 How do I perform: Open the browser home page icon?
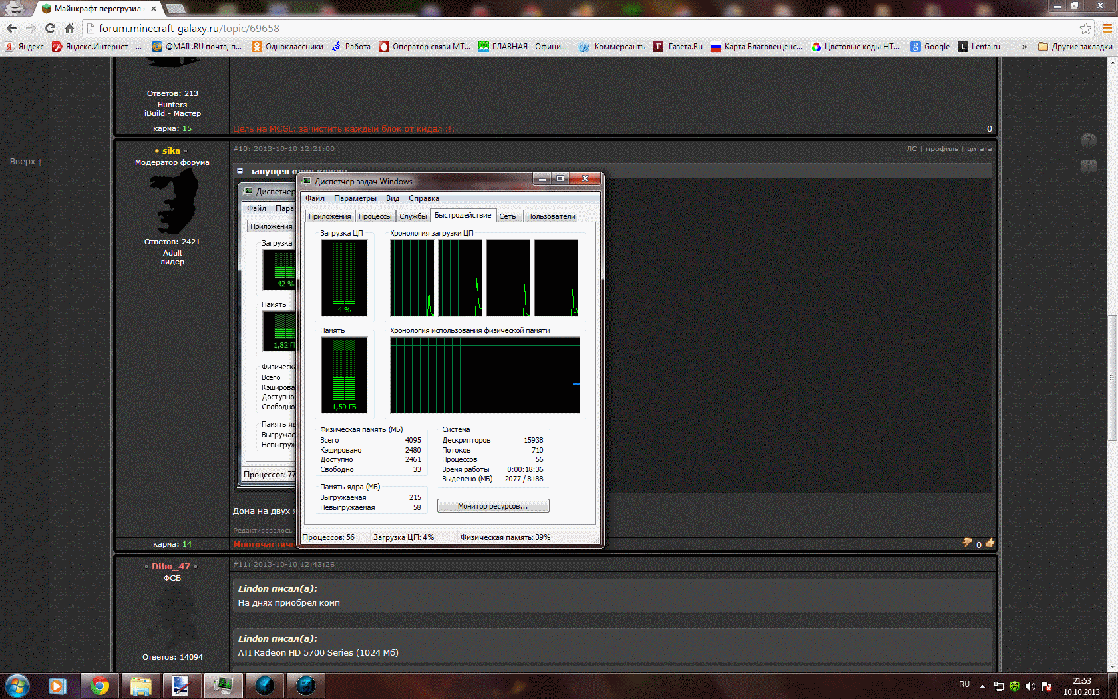pyautogui.click(x=69, y=28)
